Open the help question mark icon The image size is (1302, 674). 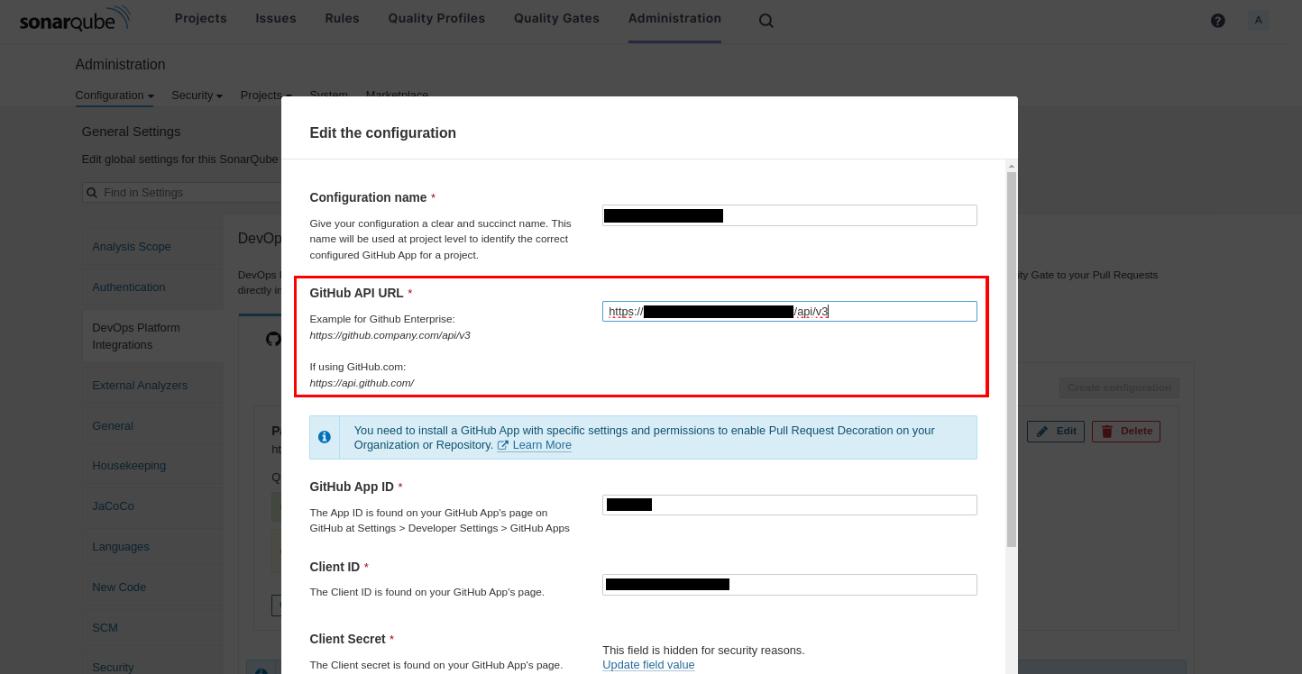(1218, 21)
